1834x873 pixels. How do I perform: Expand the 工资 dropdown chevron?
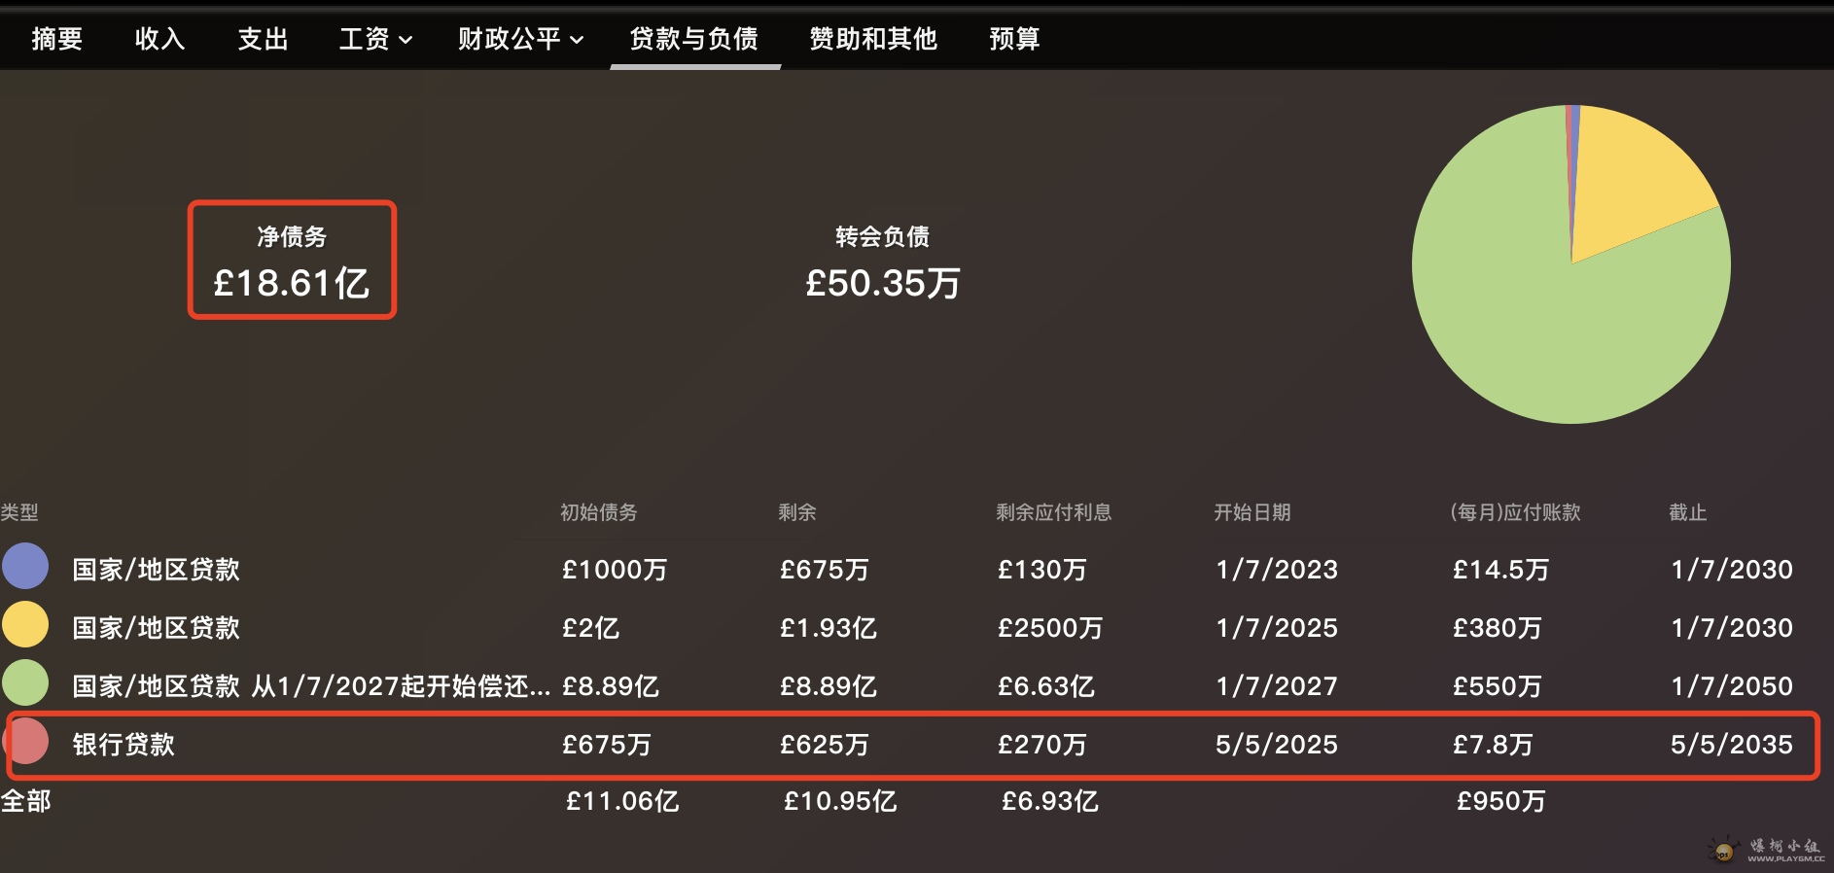tap(406, 40)
